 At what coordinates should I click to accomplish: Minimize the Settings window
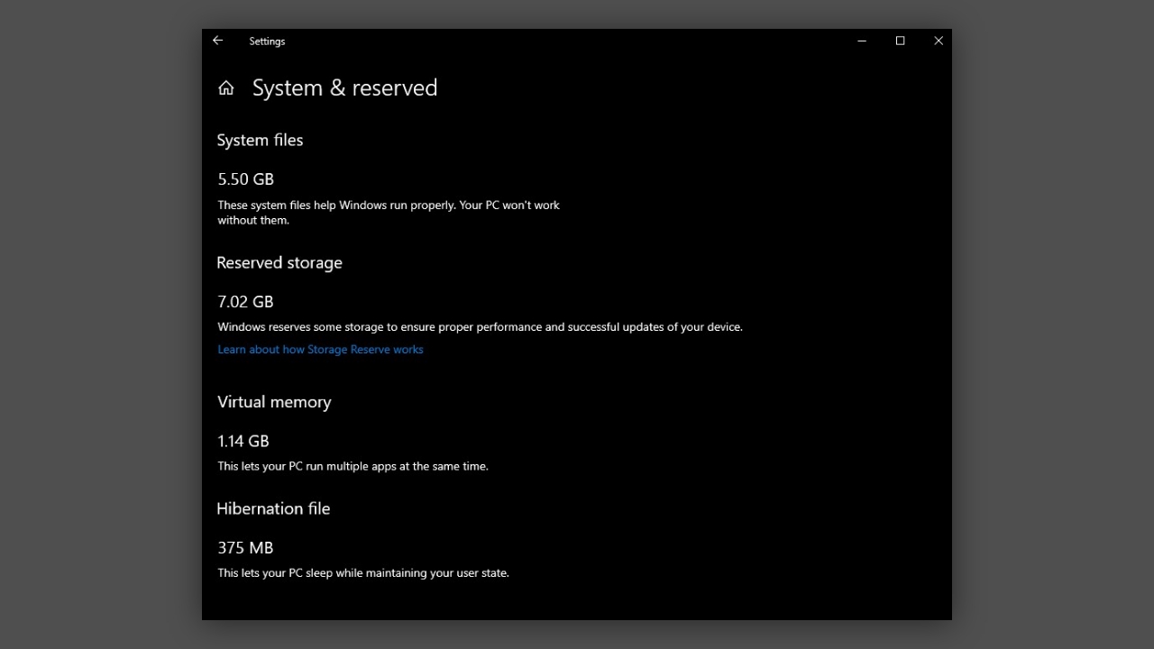point(862,41)
